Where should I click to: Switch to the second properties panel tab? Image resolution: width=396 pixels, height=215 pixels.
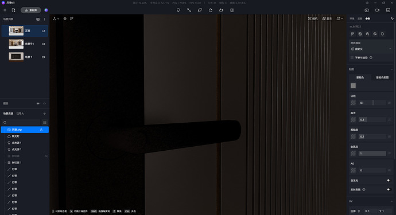click(360, 19)
